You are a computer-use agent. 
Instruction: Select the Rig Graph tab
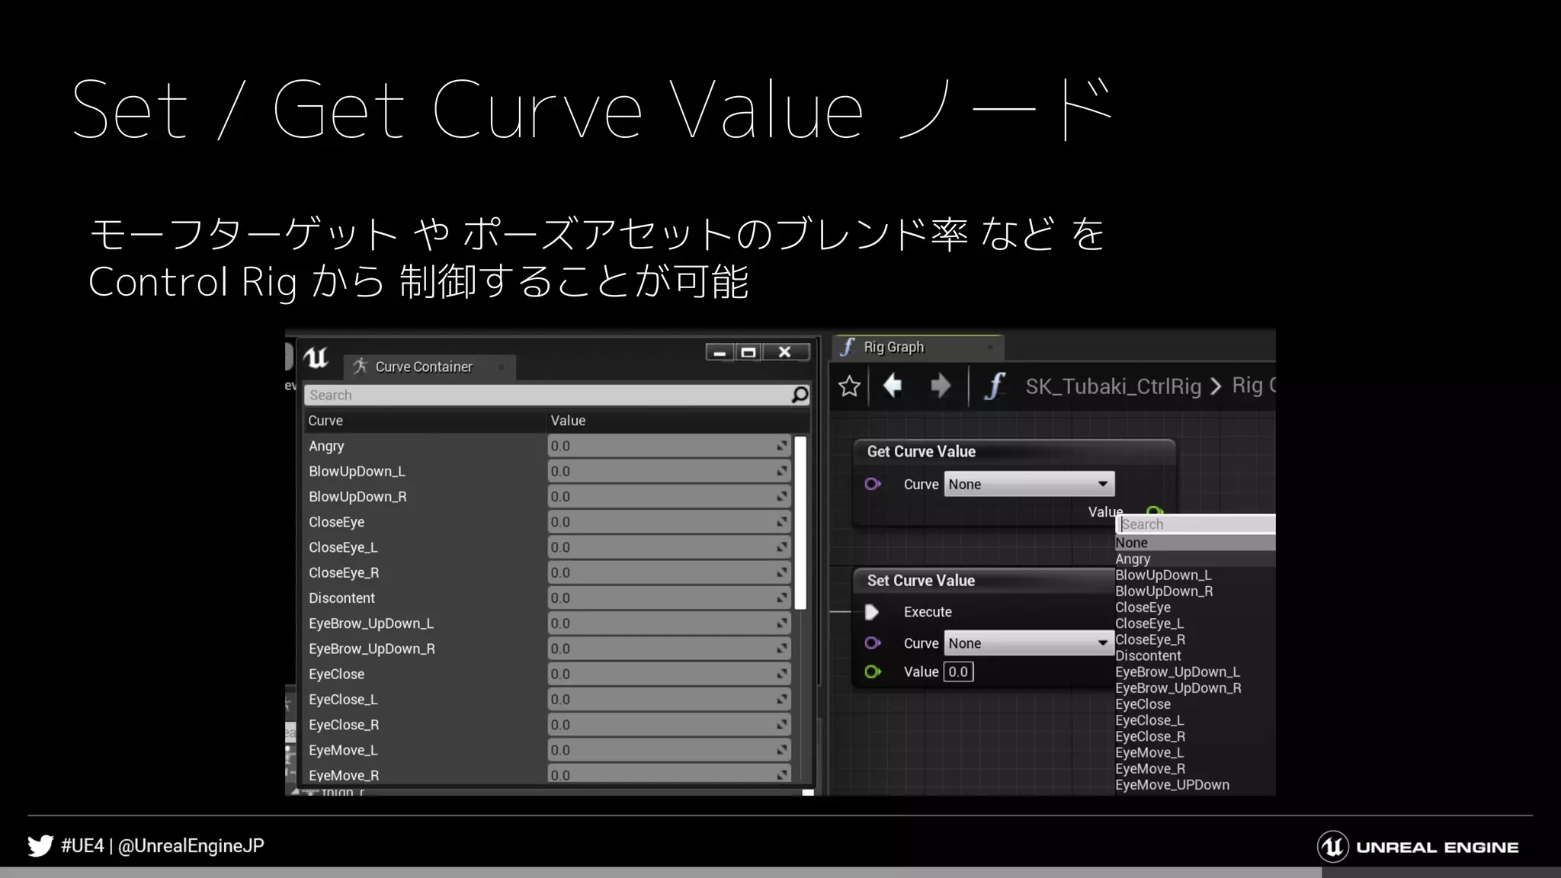[x=918, y=347]
